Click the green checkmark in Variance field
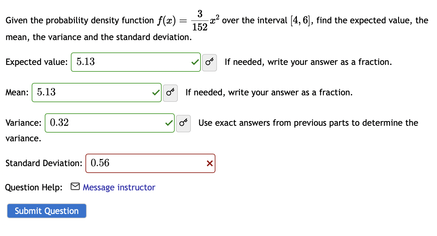 168,123
